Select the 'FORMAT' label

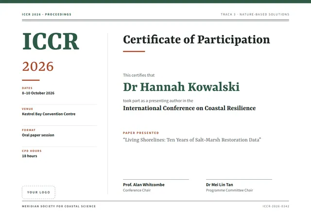pos(29,130)
